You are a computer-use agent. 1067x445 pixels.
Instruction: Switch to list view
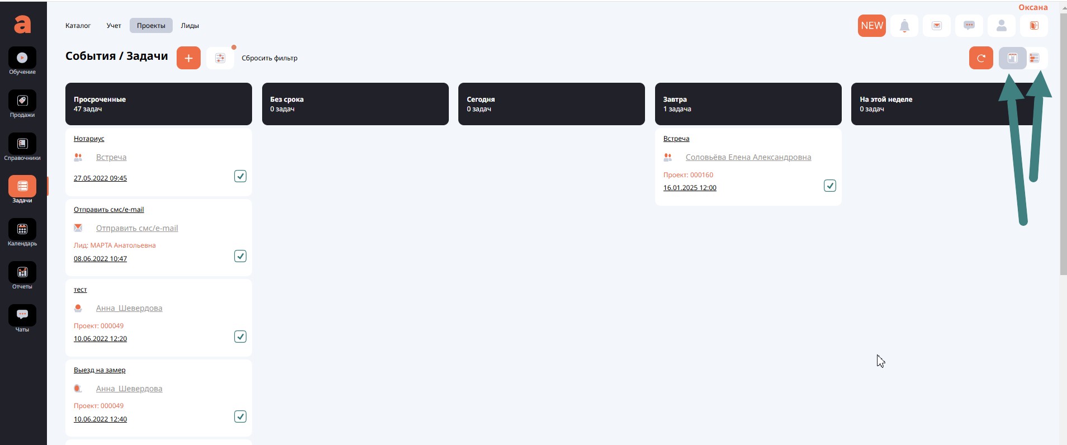pos(1035,58)
